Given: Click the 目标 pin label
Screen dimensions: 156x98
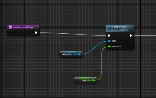Looking at the screenshot, I should click(114, 41).
